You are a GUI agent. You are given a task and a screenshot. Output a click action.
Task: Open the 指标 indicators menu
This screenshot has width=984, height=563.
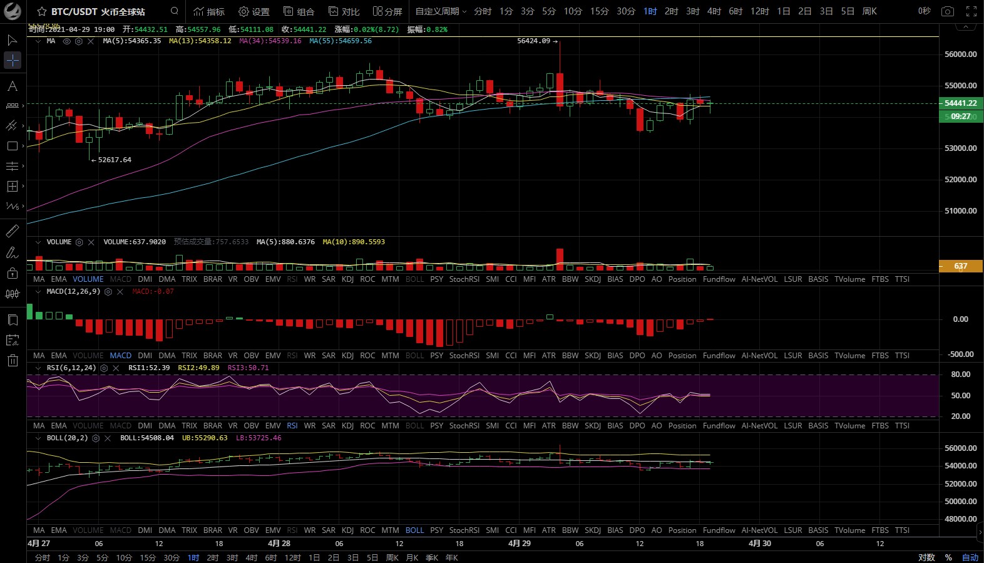[209, 11]
